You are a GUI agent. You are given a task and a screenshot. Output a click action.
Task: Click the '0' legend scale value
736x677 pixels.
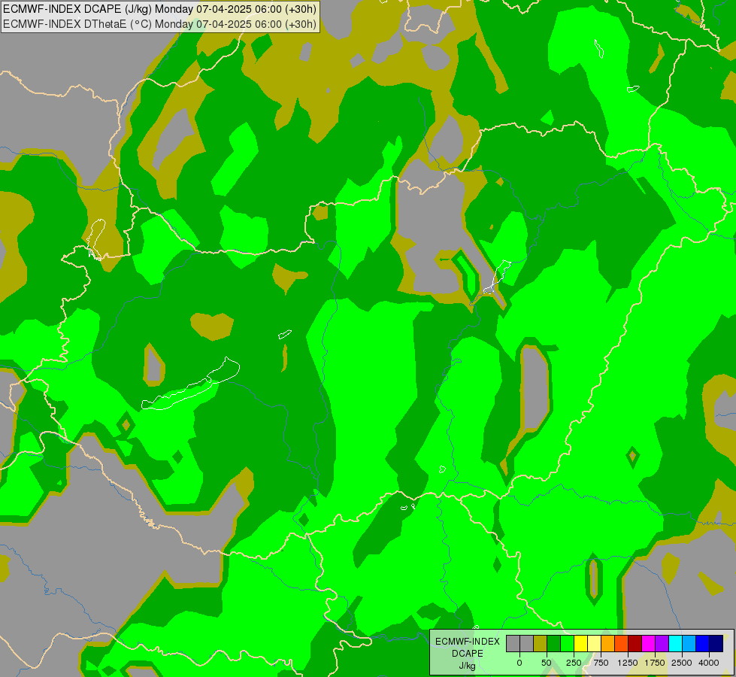[x=519, y=663]
